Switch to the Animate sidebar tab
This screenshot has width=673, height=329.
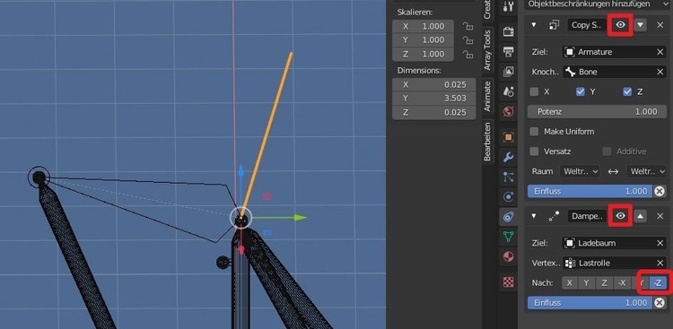tap(487, 97)
